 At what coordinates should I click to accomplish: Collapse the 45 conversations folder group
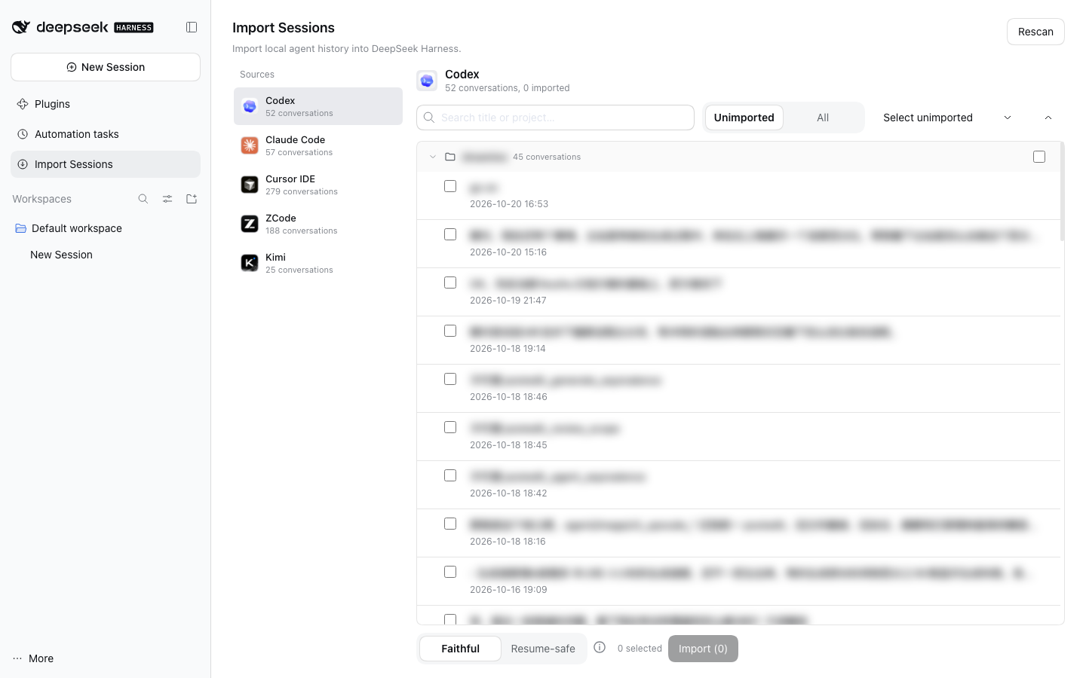pyautogui.click(x=433, y=157)
